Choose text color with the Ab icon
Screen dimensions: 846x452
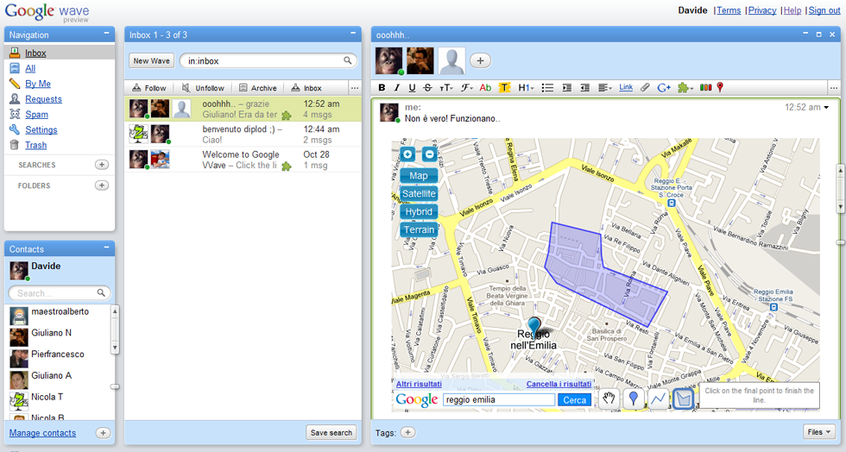[485, 87]
